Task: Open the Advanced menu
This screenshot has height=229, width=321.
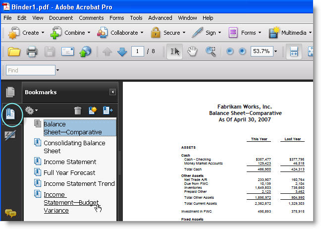Action: tap(160, 18)
